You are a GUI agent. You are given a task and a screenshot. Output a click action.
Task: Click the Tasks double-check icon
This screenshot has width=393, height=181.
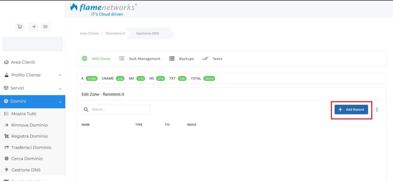(x=205, y=58)
